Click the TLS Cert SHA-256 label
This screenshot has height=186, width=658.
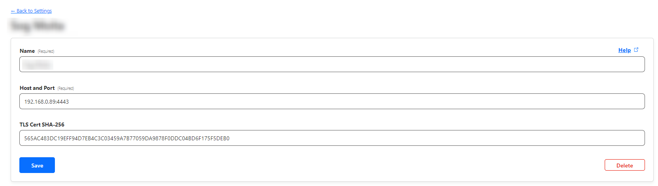point(42,125)
